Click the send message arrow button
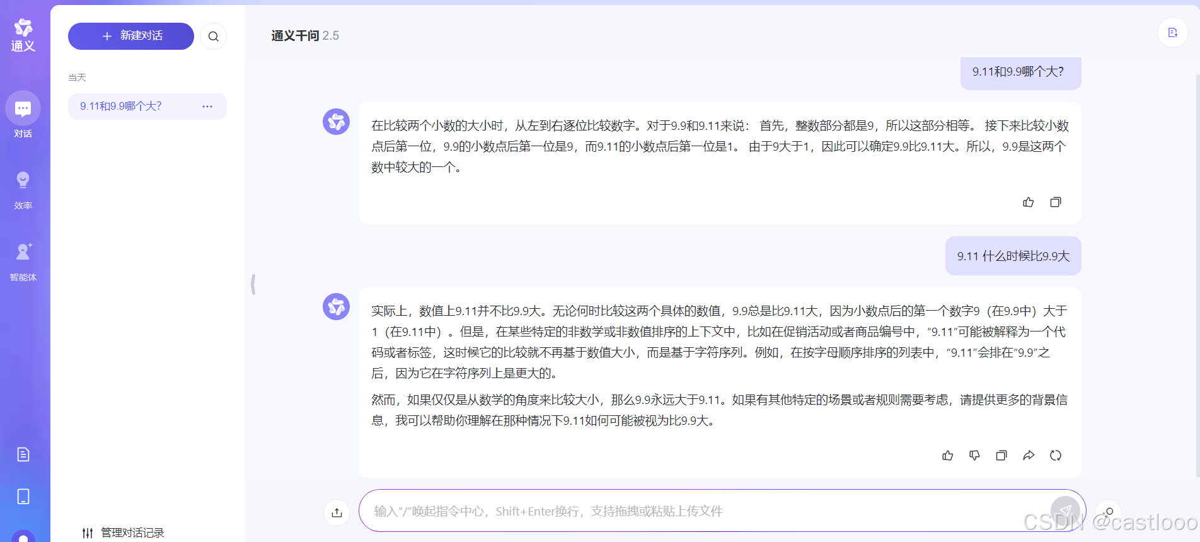This screenshot has height=542, width=1200. 1065,510
